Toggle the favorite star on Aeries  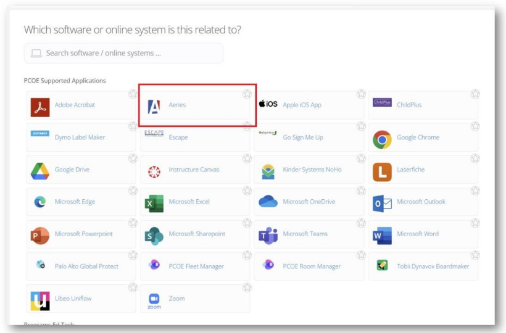[247, 94]
